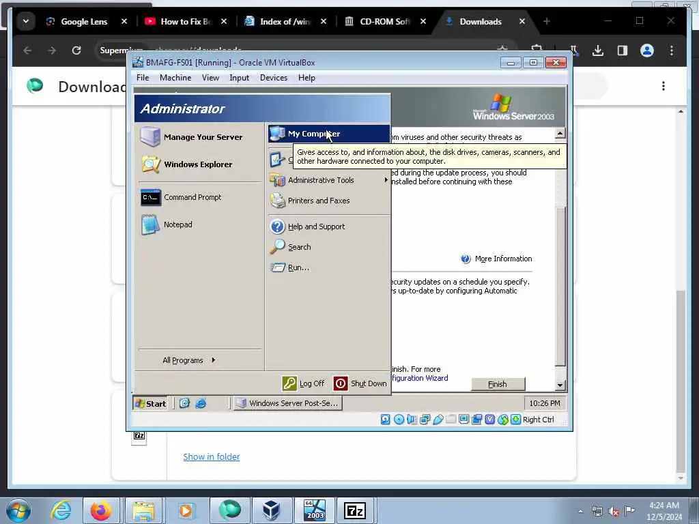The height and width of the screenshot is (524, 699).
Task: Open browser three-dot main menu
Action: pyautogui.click(x=672, y=50)
